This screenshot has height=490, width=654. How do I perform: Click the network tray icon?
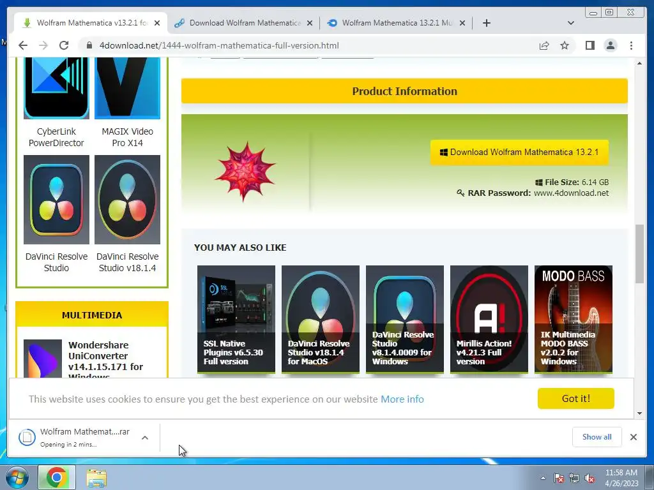pos(574,478)
